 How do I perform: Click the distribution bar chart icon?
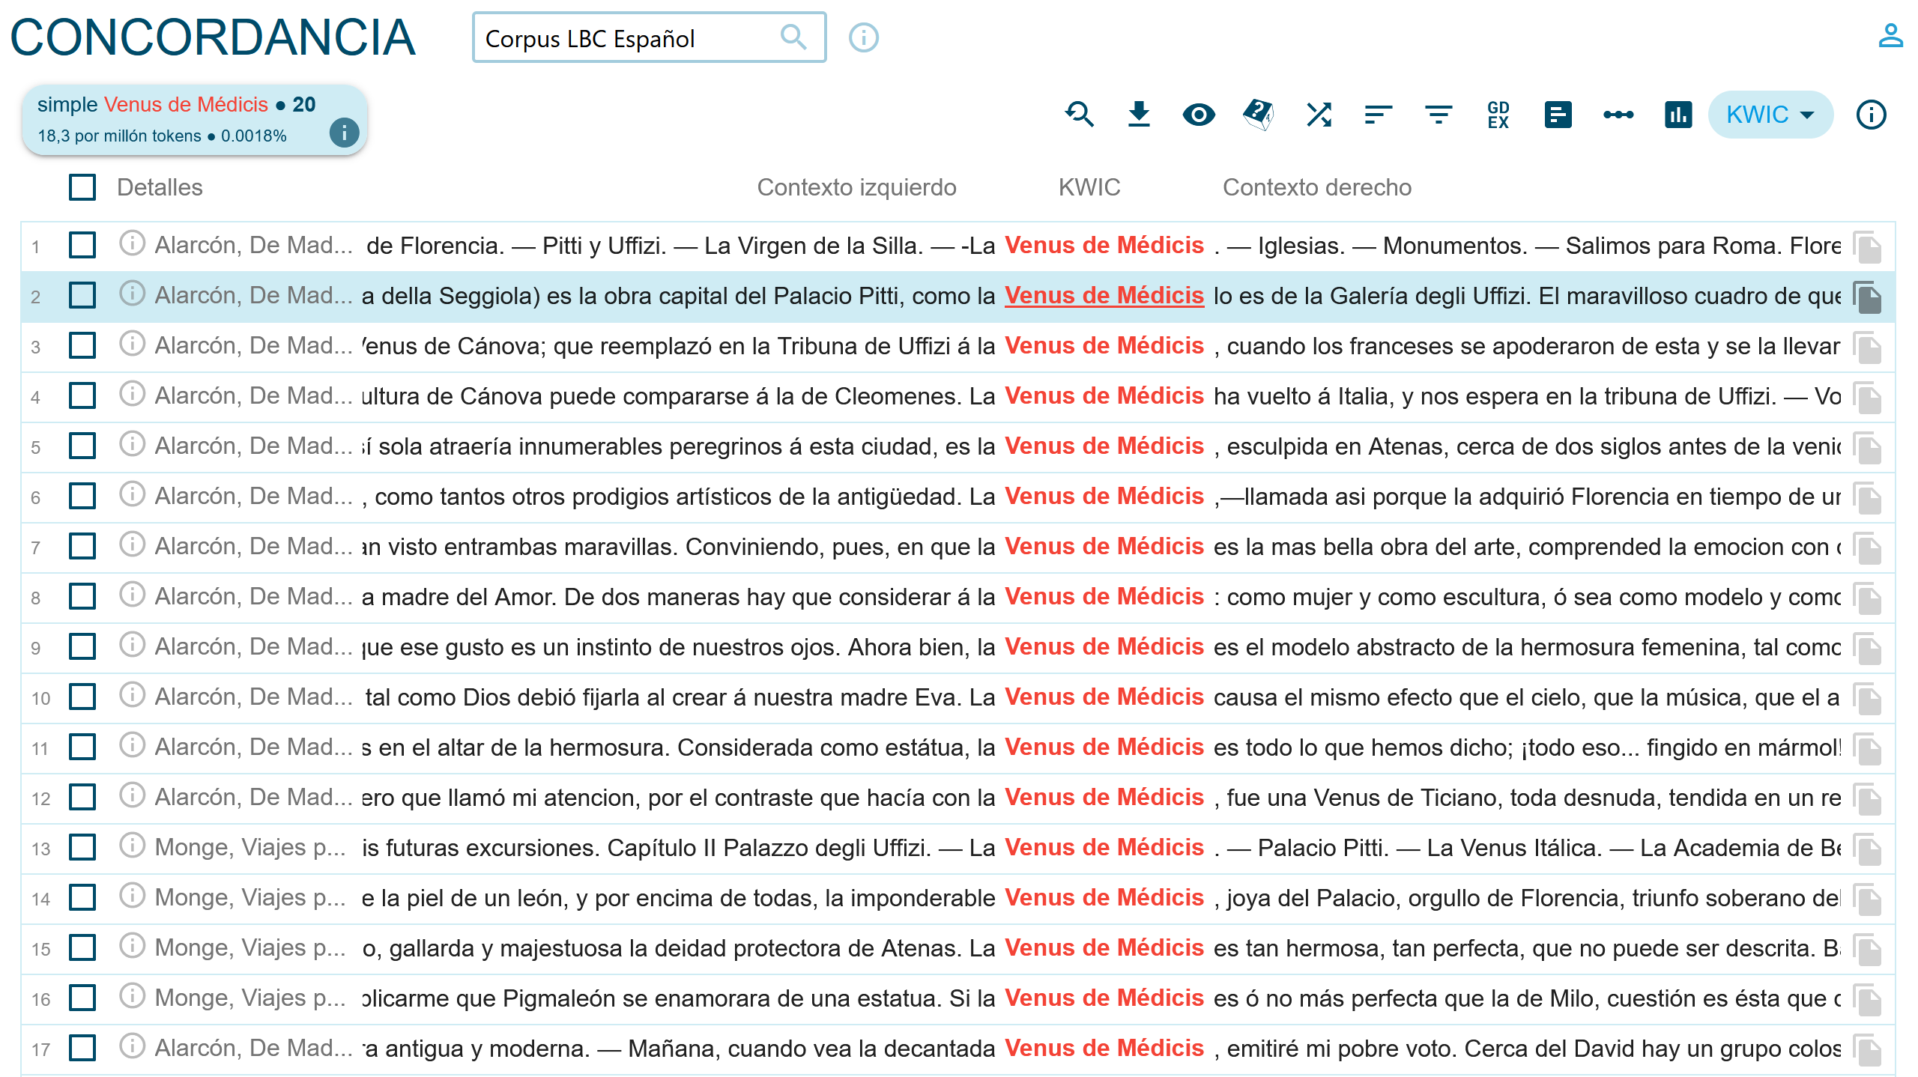1678,115
